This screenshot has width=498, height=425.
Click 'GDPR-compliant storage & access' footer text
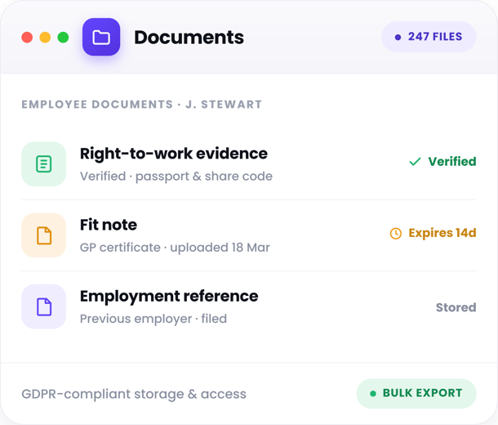(134, 394)
